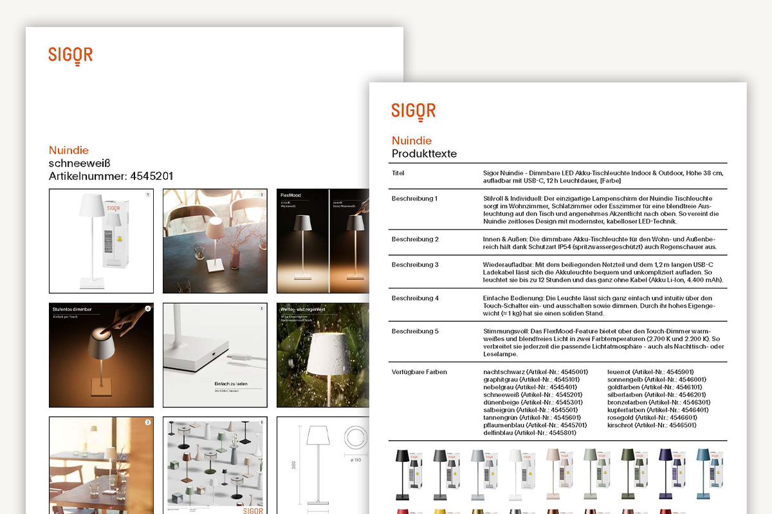This screenshot has width=772, height=514.
Task: Open the lamp on dark restaurant table image
Action: click(215, 241)
